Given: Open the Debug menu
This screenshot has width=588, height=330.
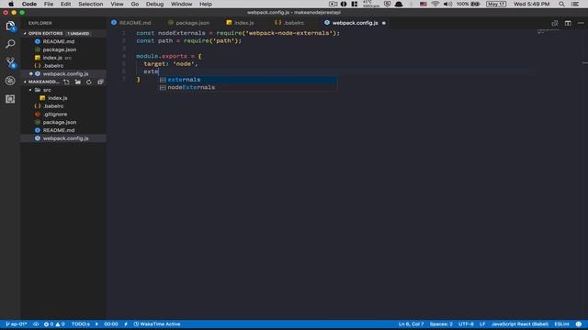Looking at the screenshot, I should coord(154,4).
